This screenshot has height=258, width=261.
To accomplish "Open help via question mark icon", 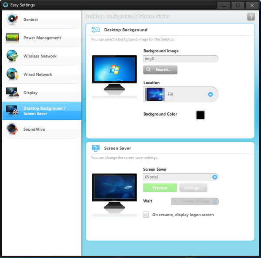I will click(x=251, y=17).
